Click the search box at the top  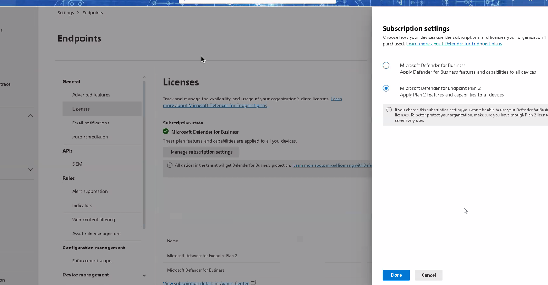pos(258,1)
